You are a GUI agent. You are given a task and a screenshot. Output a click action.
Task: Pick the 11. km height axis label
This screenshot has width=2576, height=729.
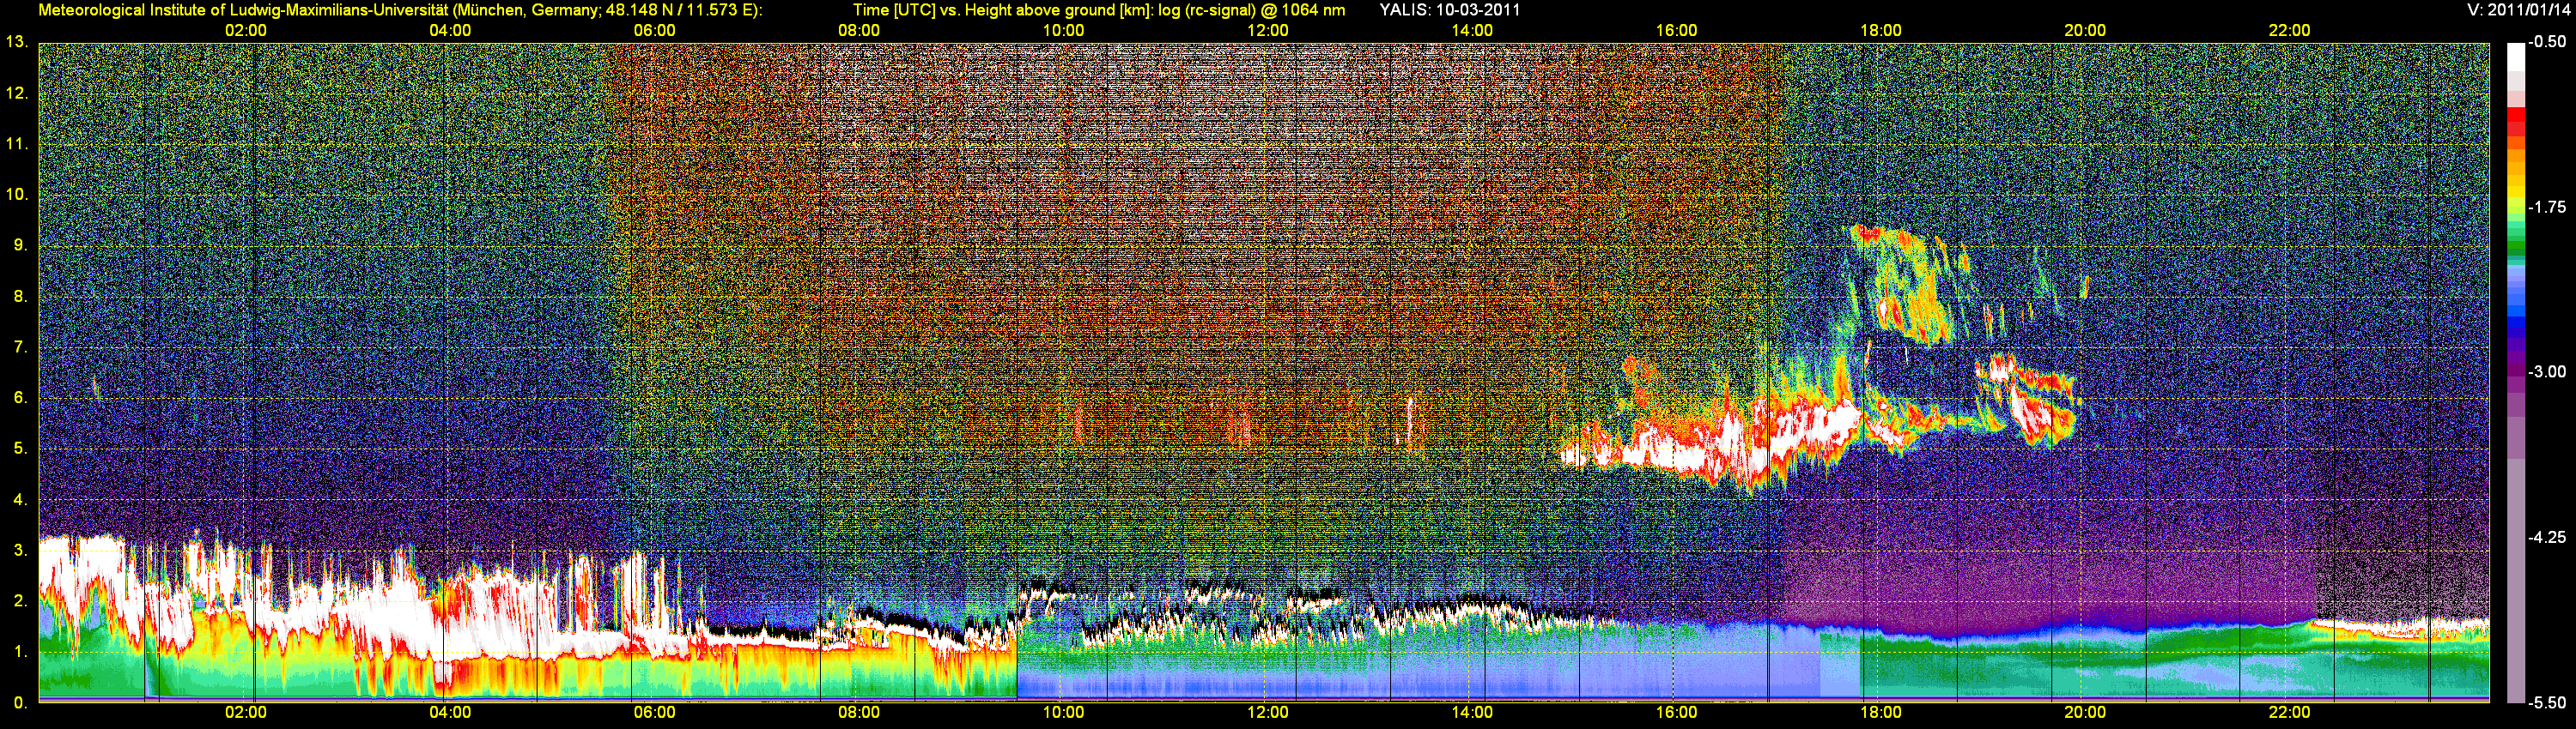tap(16, 145)
